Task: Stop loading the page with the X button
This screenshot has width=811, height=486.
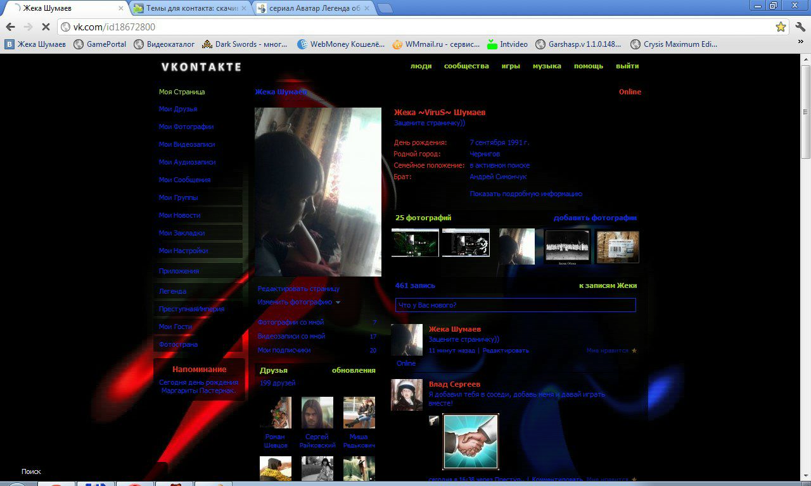Action: pos(46,27)
